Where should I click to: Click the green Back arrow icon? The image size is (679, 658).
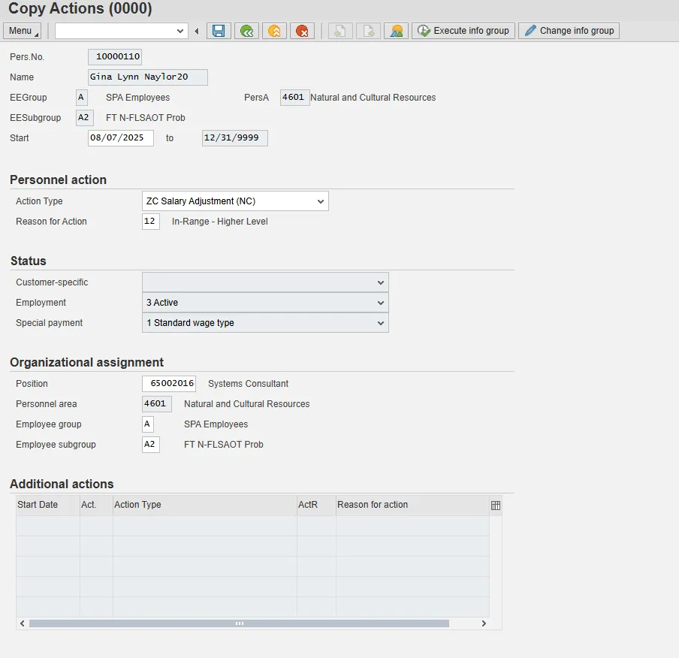(x=246, y=31)
